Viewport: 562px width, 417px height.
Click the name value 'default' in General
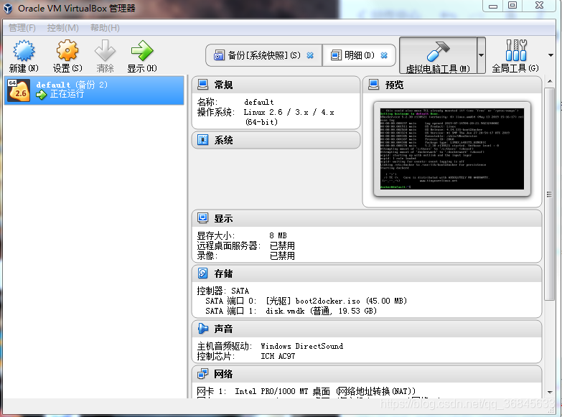(259, 102)
